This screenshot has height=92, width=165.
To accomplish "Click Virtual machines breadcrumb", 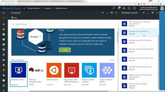I will (x=34, y=8).
